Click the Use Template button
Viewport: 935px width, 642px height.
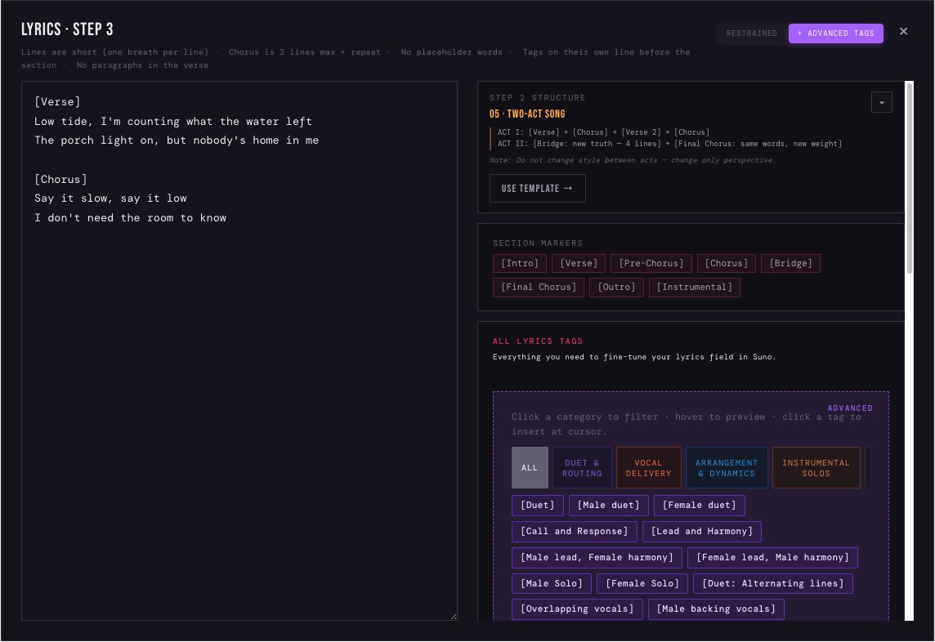[537, 189]
